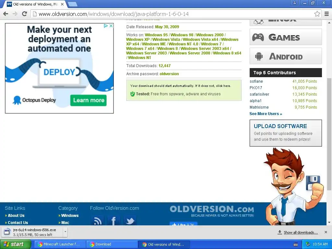Click the OldVersion.com footer logo
332x249 pixels.
coord(212,211)
